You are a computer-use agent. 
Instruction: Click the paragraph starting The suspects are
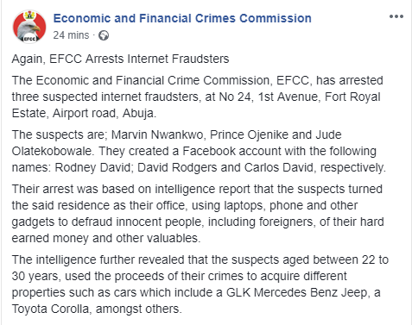coord(199,151)
